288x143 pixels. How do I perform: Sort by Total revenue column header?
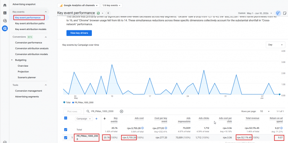(x=252, y=118)
